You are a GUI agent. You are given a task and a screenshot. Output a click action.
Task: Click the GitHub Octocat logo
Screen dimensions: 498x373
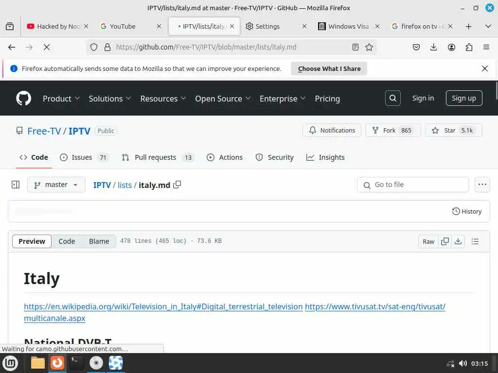point(23,98)
